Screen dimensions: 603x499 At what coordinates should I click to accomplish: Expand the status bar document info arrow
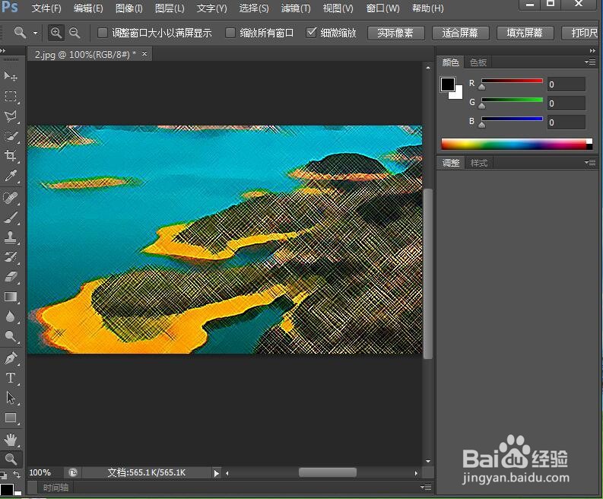pyautogui.click(x=217, y=473)
